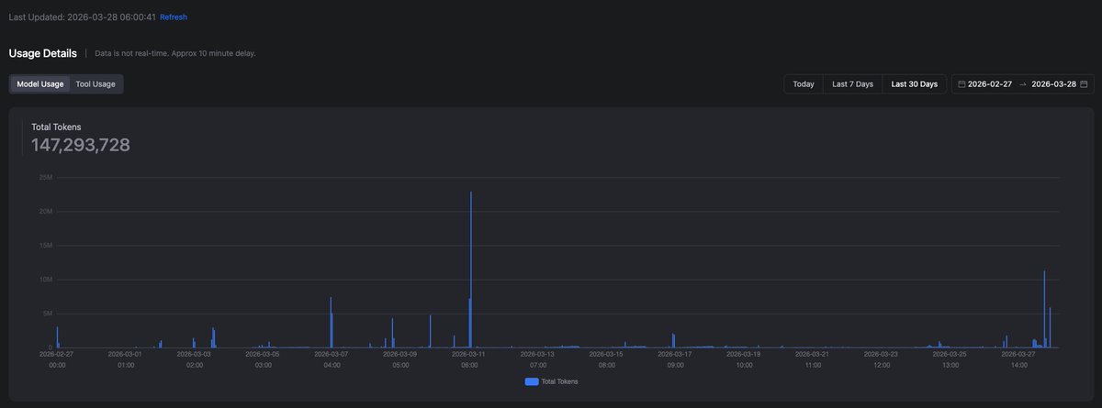This screenshot has height=408, width=1102.
Task: Click the Total Tokens legend label
Action: tap(560, 381)
